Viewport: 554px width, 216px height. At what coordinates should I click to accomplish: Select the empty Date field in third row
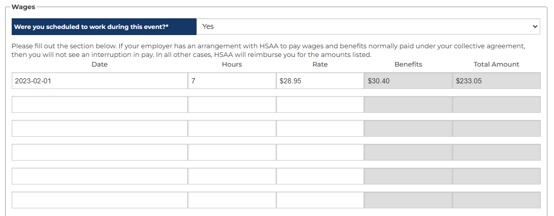(100, 128)
